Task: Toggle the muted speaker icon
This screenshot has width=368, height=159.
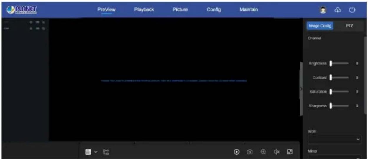Action: point(276,152)
